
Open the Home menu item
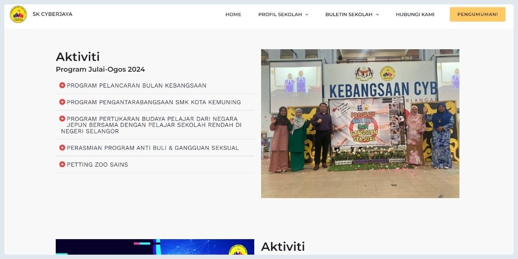click(233, 14)
